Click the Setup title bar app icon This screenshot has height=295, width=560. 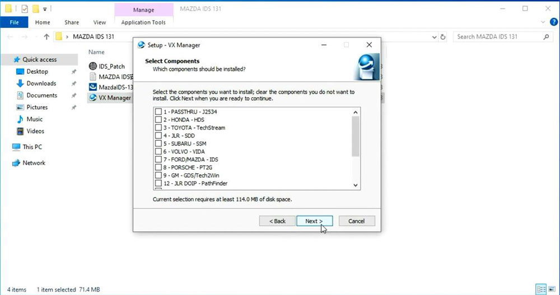click(142, 45)
